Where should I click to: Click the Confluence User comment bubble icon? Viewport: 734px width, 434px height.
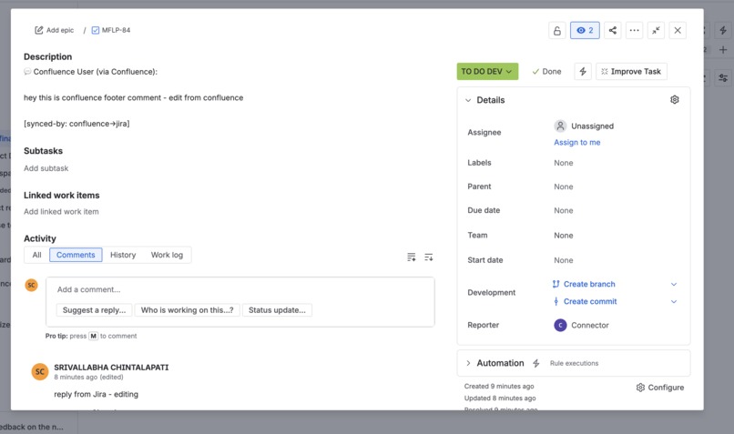point(27,72)
